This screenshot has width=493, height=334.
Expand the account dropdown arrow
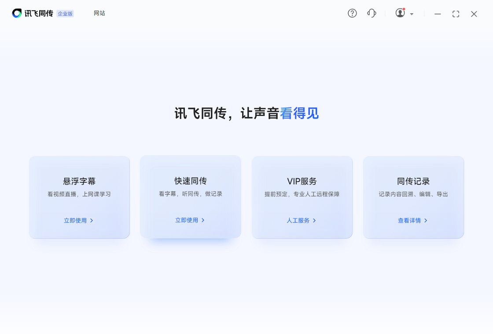tap(412, 14)
